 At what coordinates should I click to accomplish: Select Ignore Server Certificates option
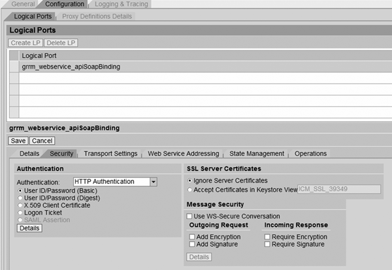[190, 180]
